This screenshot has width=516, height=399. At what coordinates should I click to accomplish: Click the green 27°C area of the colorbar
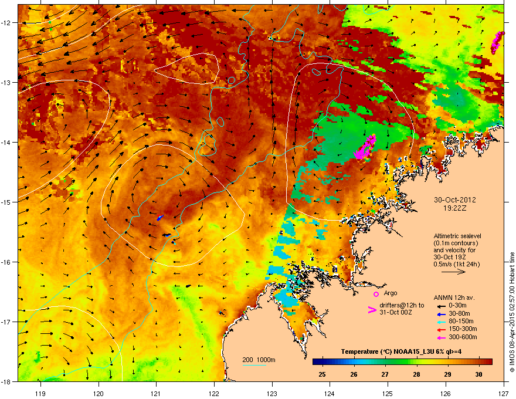click(385, 361)
